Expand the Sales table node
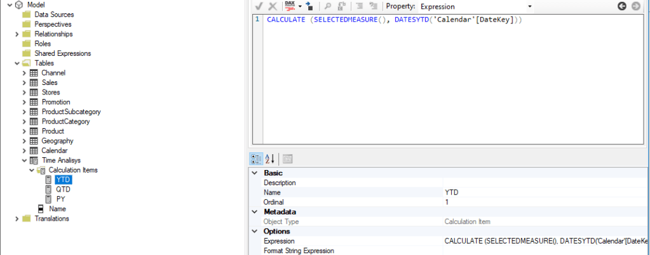Viewport: 650px width, 255px height. [x=24, y=82]
